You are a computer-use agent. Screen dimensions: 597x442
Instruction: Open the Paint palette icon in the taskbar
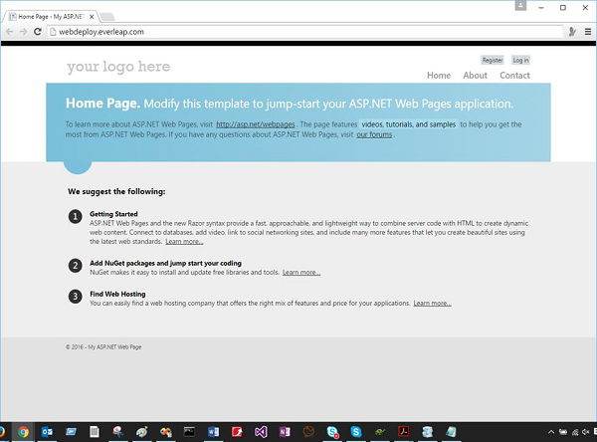coord(141,432)
